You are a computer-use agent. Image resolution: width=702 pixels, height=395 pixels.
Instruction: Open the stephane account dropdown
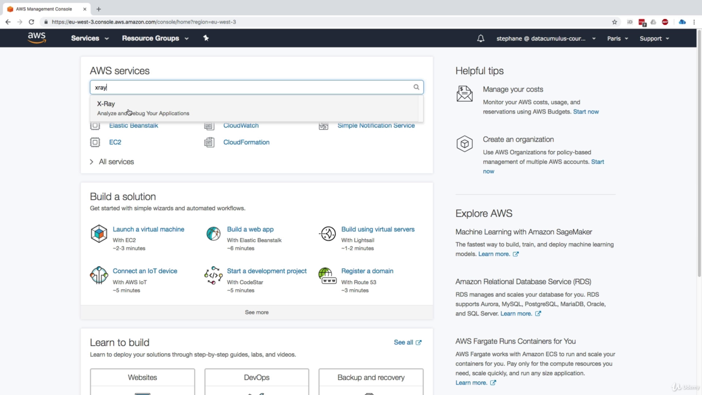click(x=546, y=38)
